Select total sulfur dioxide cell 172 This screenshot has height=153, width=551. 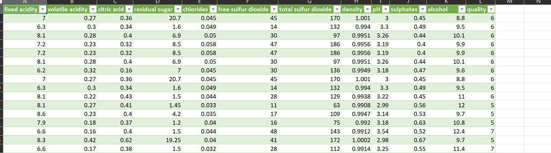tap(310, 140)
